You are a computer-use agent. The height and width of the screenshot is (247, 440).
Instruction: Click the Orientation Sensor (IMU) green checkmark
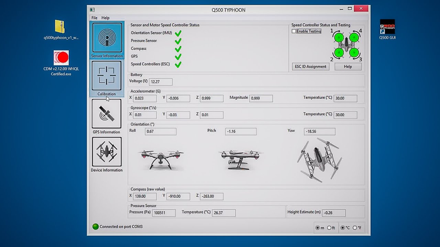coord(178,33)
